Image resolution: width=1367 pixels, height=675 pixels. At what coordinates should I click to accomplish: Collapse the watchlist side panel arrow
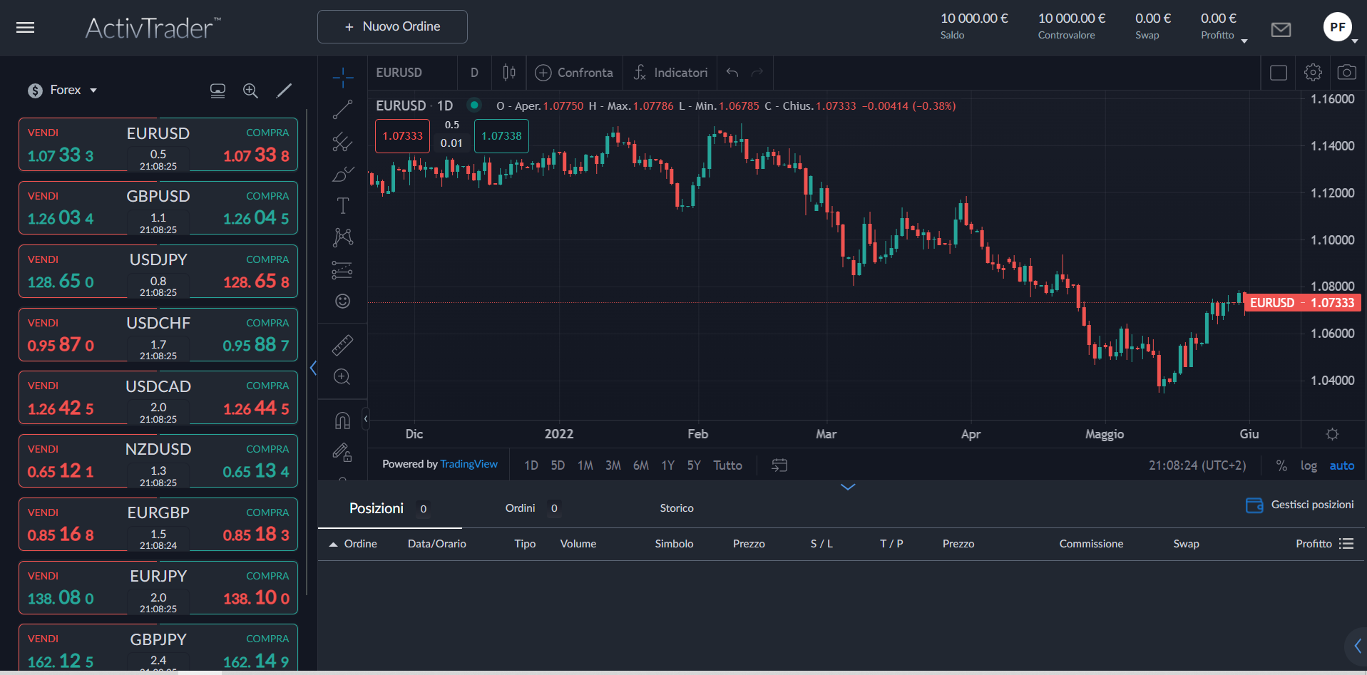pyautogui.click(x=313, y=369)
